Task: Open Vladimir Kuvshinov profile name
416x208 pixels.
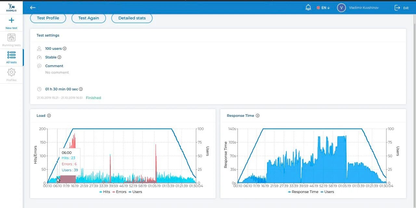Action: (364, 7)
